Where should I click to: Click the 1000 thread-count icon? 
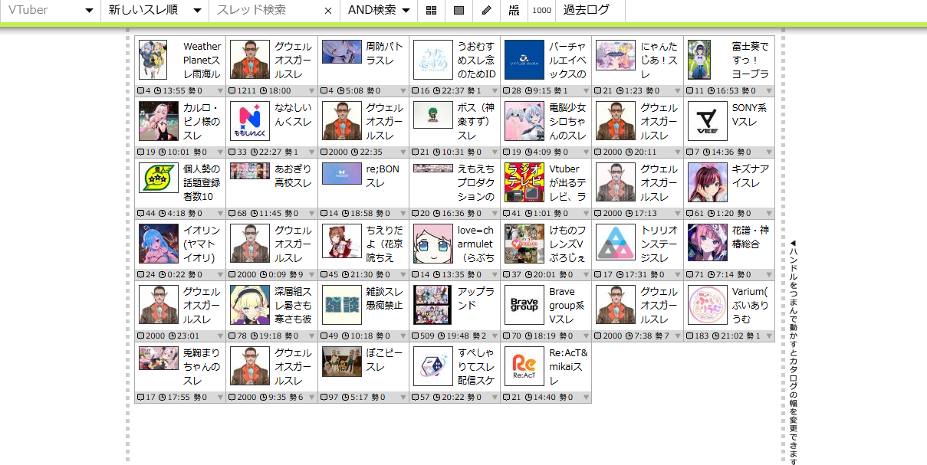541,11
